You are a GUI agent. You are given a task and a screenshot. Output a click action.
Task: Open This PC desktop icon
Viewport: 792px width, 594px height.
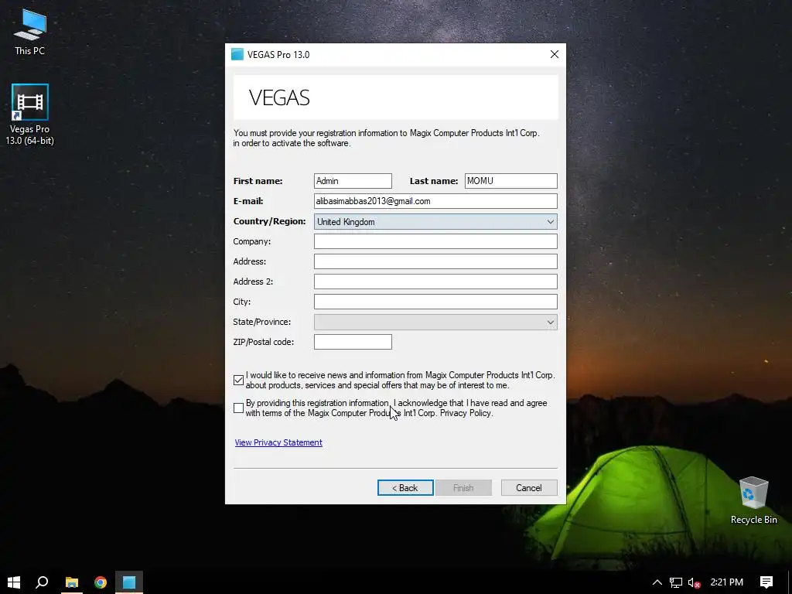tap(30, 31)
